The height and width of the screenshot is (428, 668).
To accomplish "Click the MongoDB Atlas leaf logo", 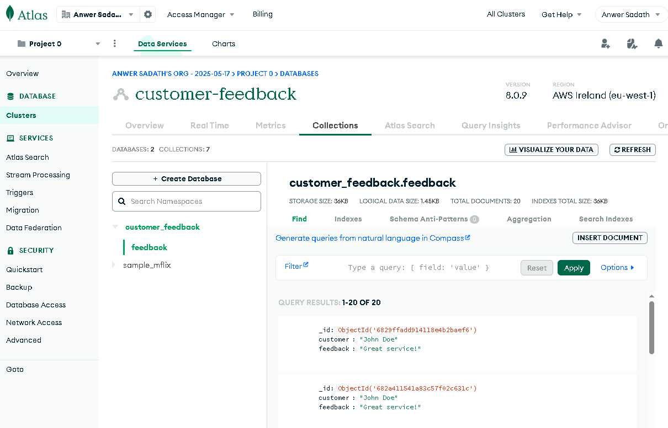I will click(10, 14).
